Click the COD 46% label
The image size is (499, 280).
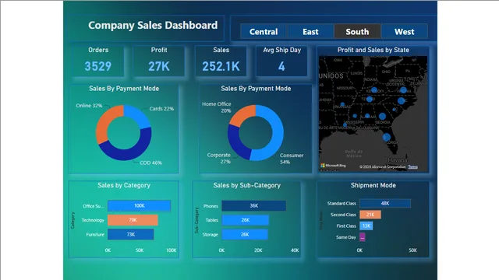point(150,163)
